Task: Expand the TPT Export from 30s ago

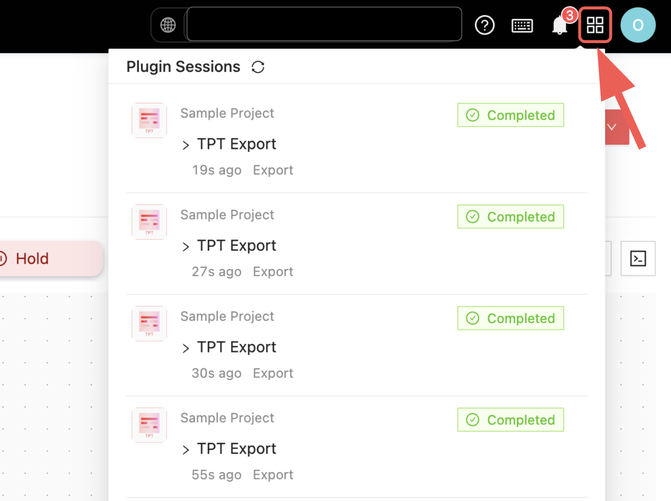Action: 186,348
